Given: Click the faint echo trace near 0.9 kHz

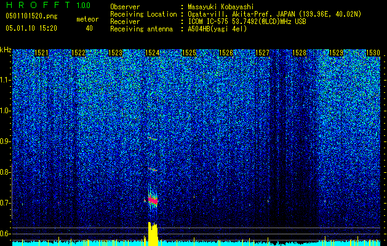Looking at the screenshot, I should click(x=153, y=138).
